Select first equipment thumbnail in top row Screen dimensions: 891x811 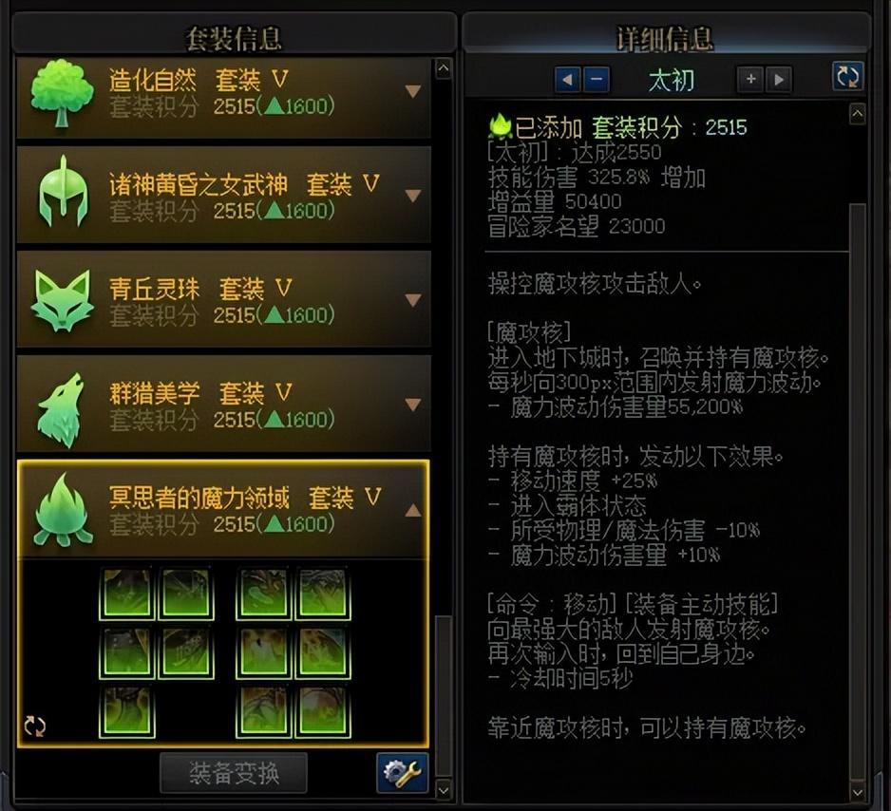(x=126, y=594)
